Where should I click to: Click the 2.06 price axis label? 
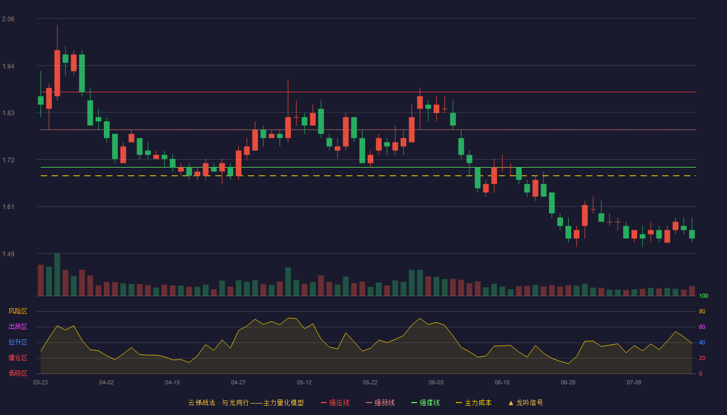(8, 19)
